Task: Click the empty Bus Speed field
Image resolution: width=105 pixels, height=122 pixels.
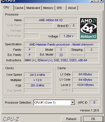Action: click(x=38, y=91)
